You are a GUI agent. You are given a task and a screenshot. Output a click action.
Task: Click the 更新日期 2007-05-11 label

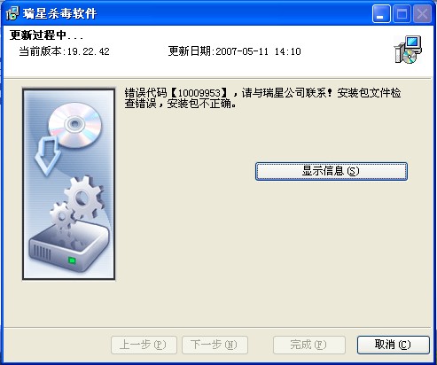pyautogui.click(x=235, y=51)
